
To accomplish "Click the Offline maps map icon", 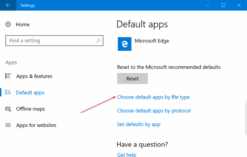I will pyautogui.click(x=8, y=109).
